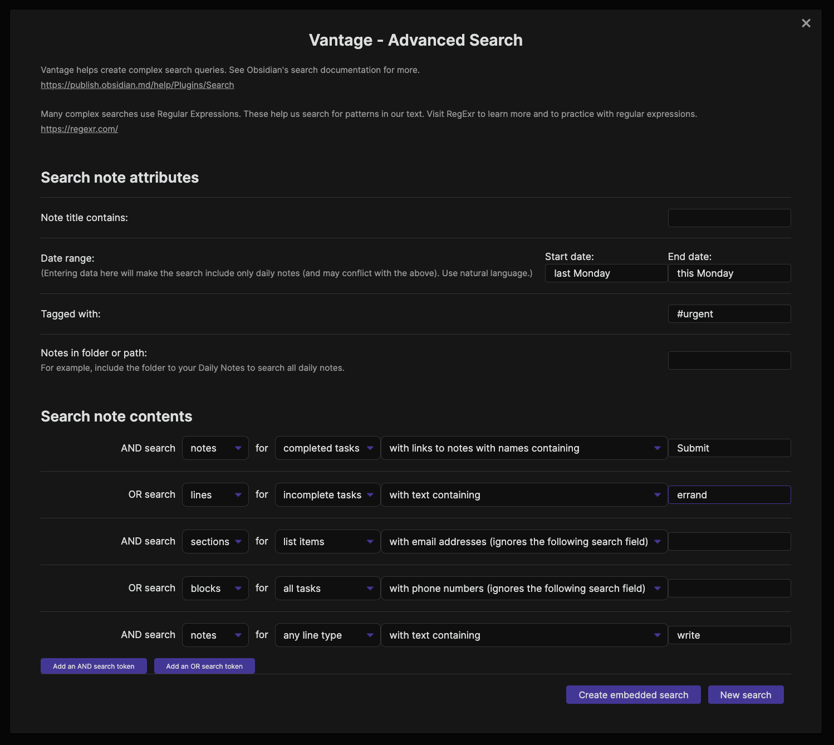Open the regexr.com link

point(79,129)
